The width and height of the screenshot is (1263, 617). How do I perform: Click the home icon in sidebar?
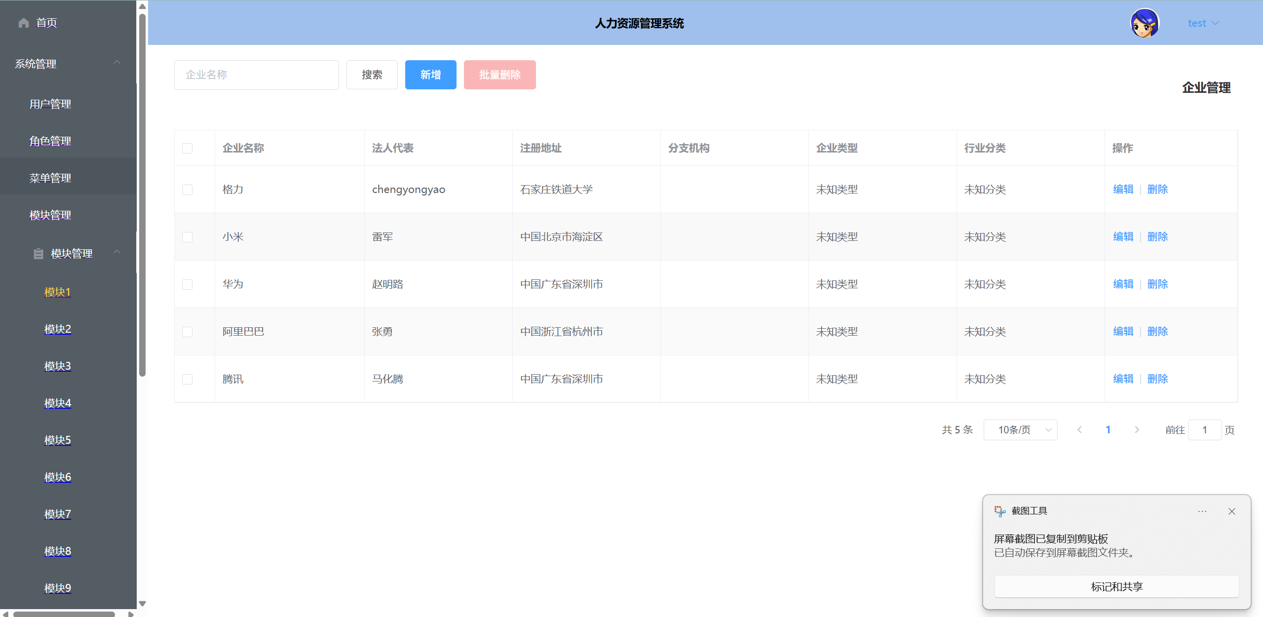(x=23, y=23)
